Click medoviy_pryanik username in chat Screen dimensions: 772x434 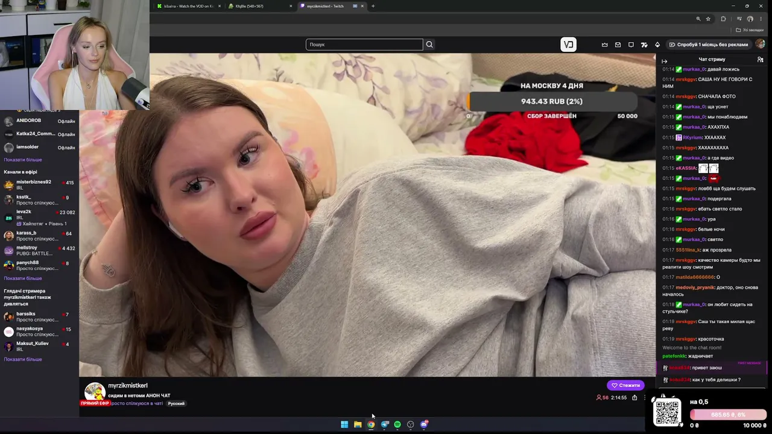tap(694, 288)
